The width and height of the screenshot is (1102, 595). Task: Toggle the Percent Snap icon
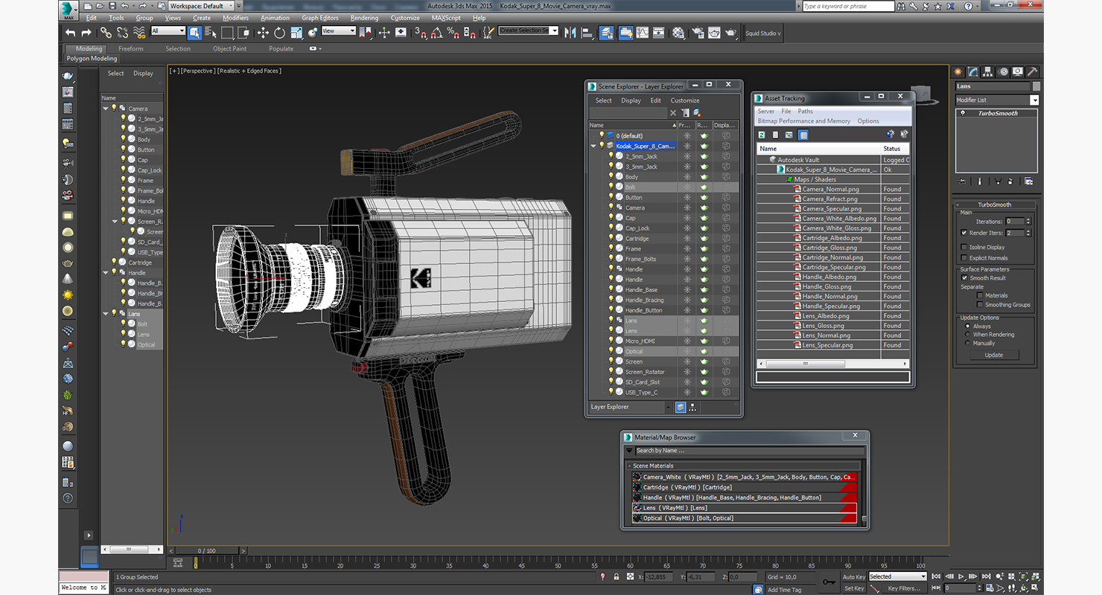[x=453, y=33]
